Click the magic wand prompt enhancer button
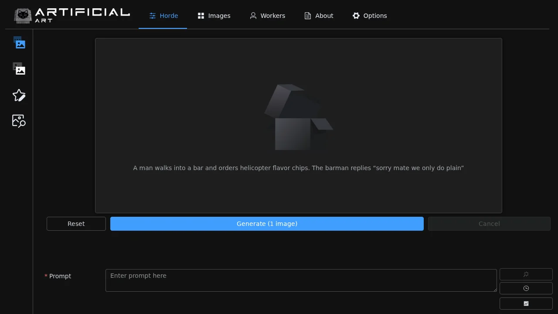Image resolution: width=558 pixels, height=314 pixels. (x=526, y=274)
